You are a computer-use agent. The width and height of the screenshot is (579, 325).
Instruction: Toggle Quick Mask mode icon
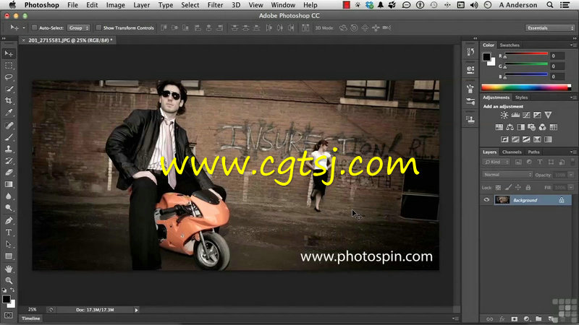coord(9,316)
